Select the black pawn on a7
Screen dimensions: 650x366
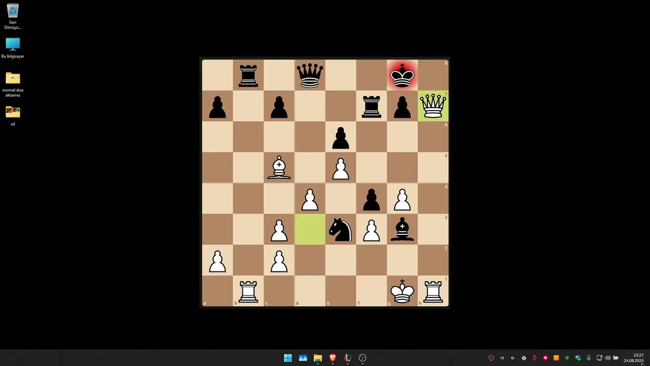coord(217,106)
